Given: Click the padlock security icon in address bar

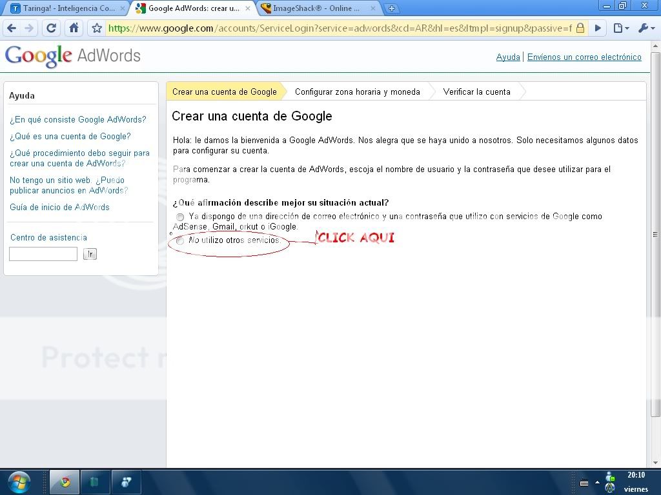Looking at the screenshot, I should pyautogui.click(x=580, y=28).
